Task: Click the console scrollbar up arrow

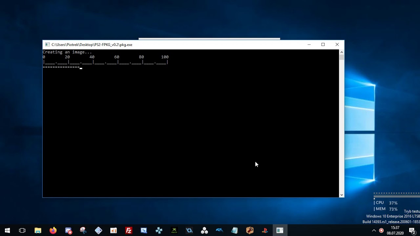Action: click(x=342, y=52)
